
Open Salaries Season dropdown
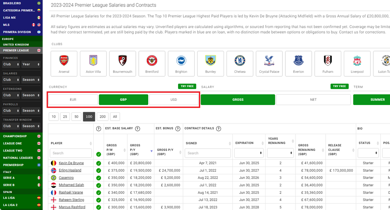click(31, 80)
